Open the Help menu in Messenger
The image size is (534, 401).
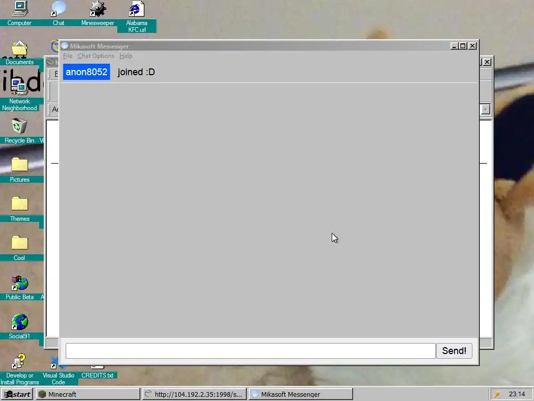coord(126,56)
